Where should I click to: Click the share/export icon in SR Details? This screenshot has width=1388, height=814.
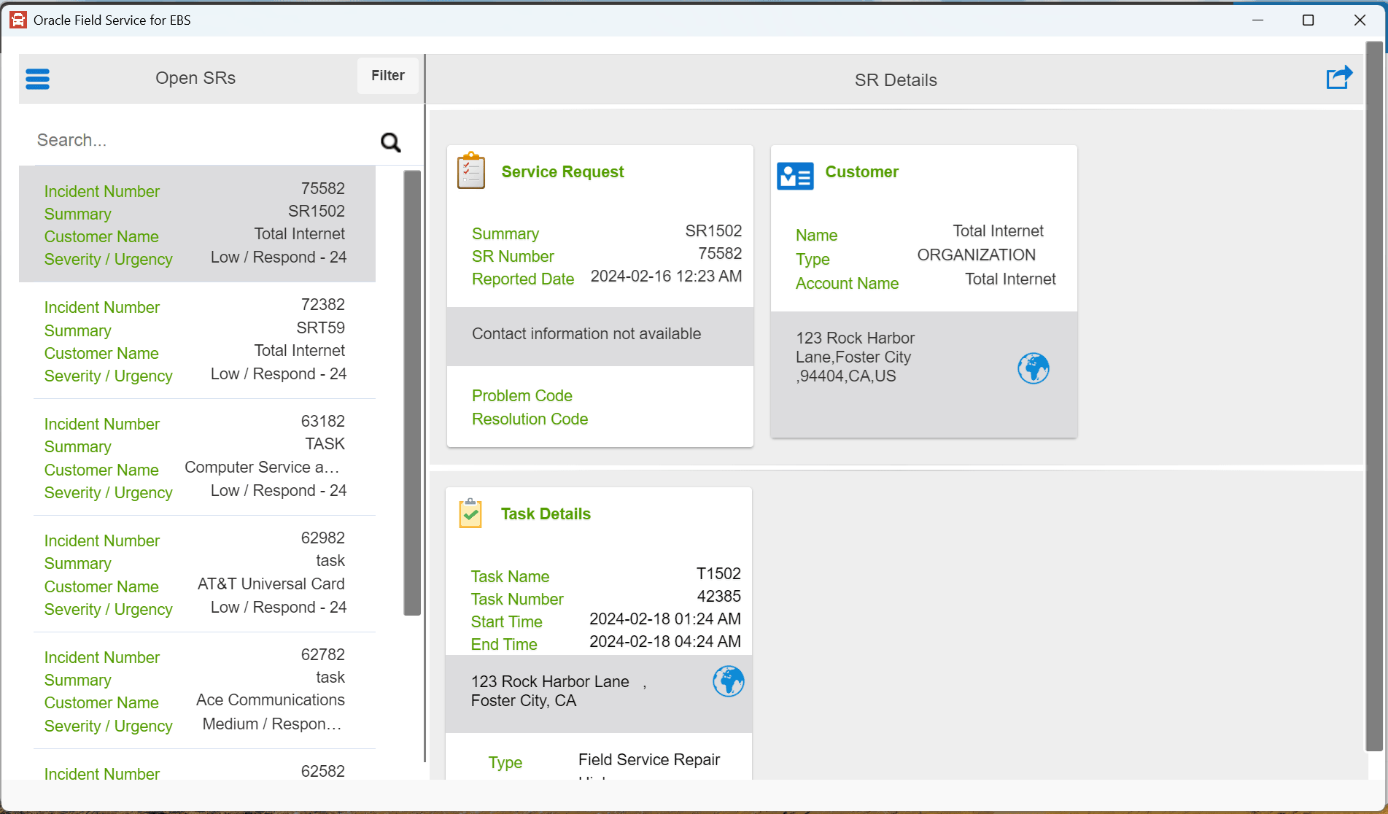pyautogui.click(x=1338, y=78)
